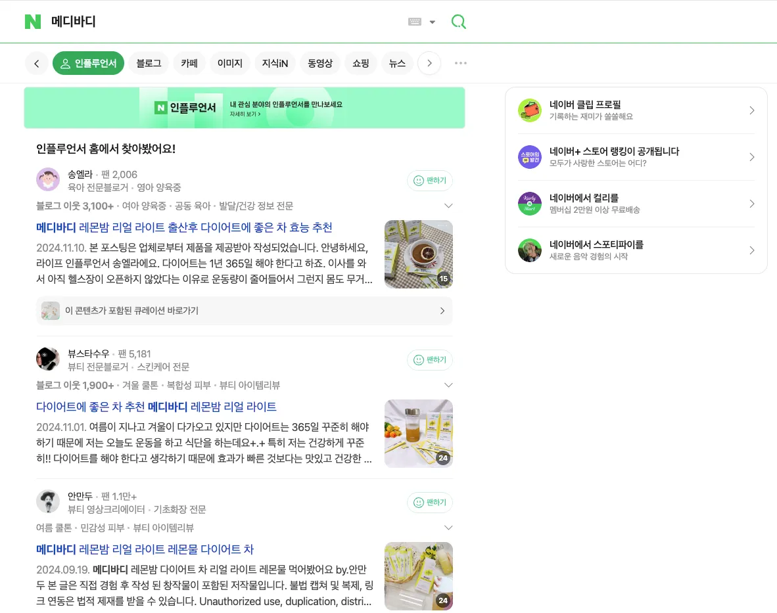Screen dimensions: 777x613
Task: Click chevron beside 네이버에서 컬리를
Action: tap(752, 204)
